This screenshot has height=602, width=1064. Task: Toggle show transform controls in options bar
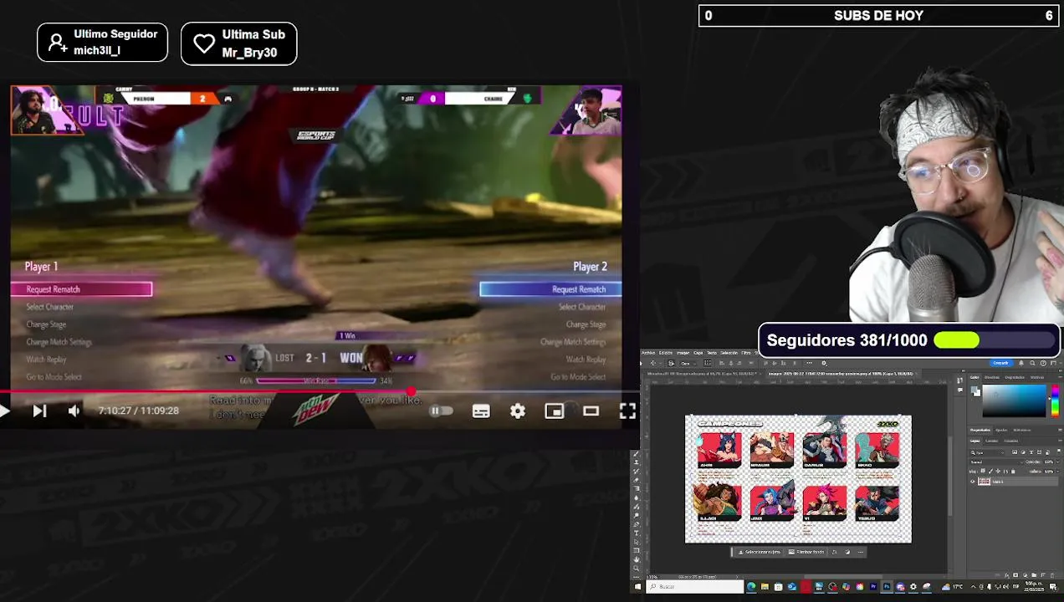708,363
